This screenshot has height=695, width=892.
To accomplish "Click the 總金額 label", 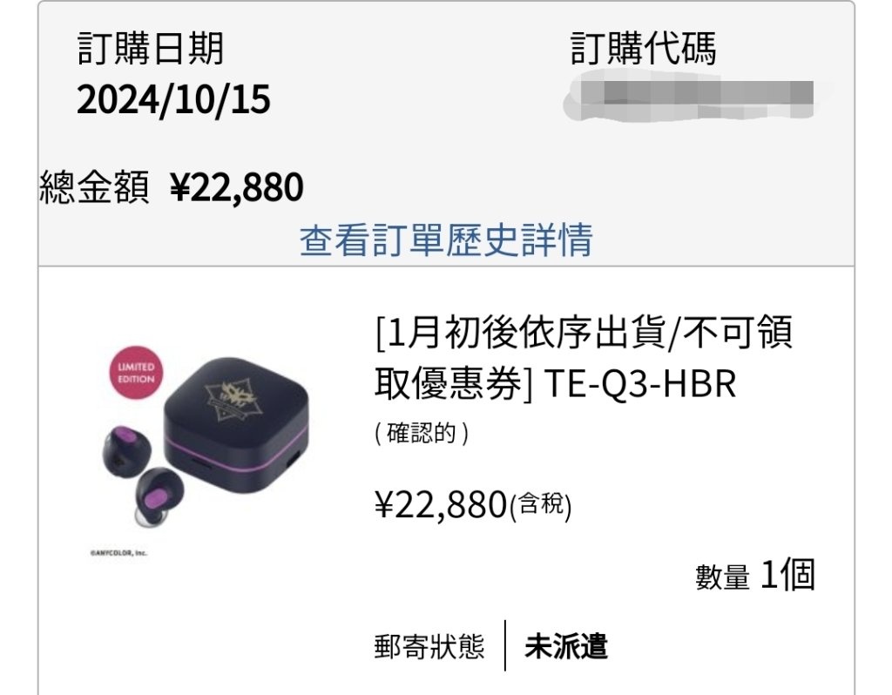I will tap(94, 187).
